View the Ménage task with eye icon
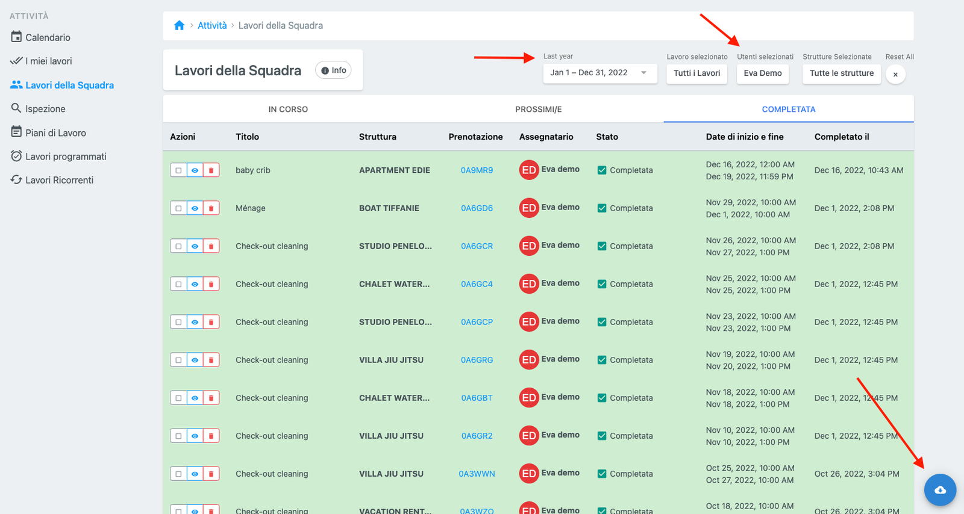 tap(195, 208)
